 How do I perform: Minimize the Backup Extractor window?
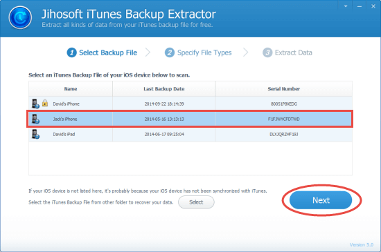tap(360, 6)
